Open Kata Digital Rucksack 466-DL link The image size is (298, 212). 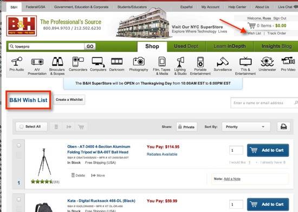101,201
